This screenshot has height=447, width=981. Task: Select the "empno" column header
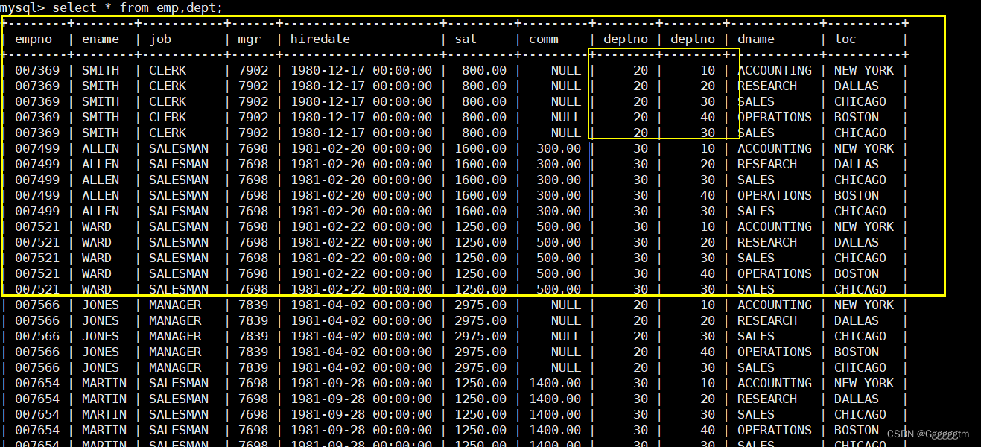tap(34, 39)
